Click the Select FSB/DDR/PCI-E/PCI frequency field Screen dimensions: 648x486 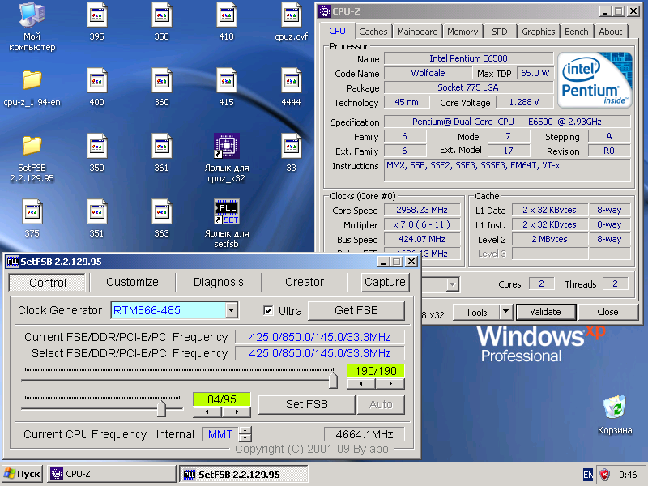click(x=319, y=353)
